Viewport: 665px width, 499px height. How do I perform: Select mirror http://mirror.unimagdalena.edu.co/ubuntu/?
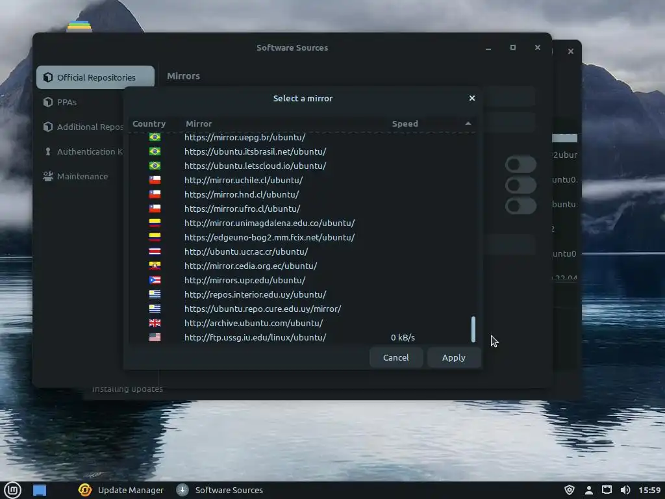[270, 223]
